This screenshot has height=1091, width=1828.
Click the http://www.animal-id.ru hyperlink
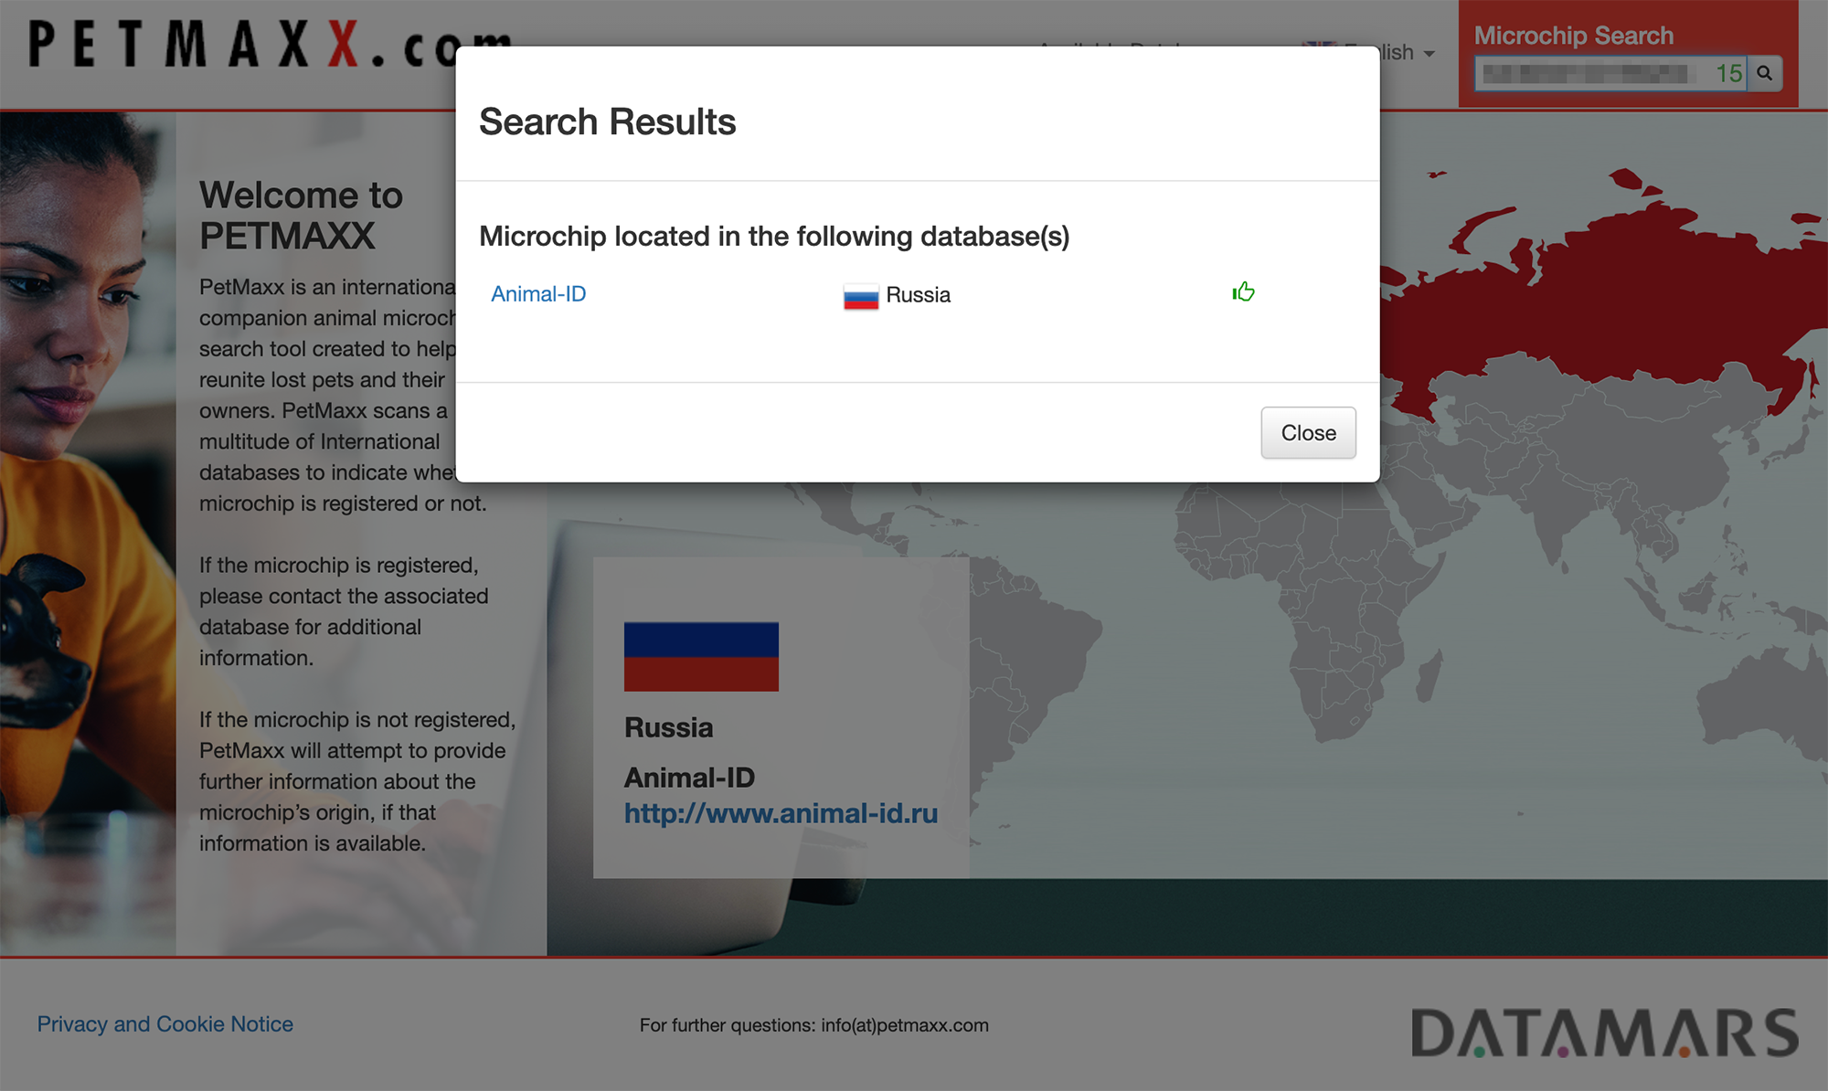click(780, 811)
